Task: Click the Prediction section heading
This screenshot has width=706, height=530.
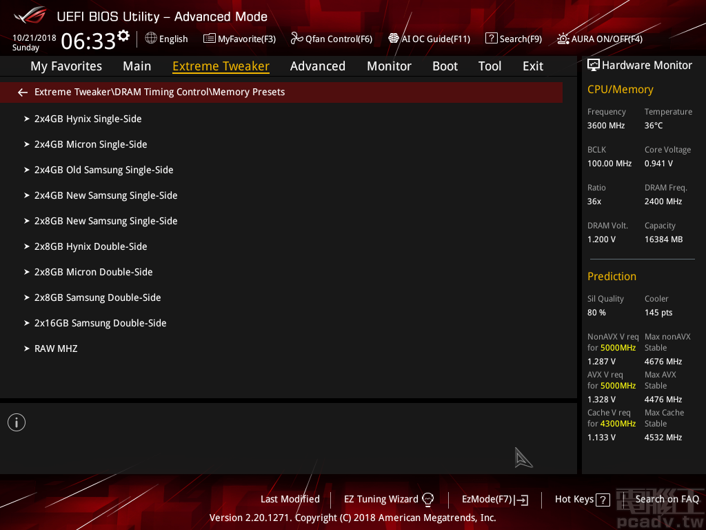Action: pyautogui.click(x=612, y=276)
